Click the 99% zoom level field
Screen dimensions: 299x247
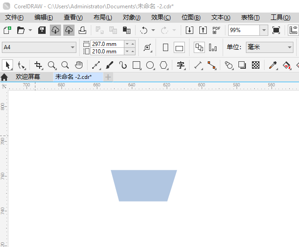tap(244, 30)
